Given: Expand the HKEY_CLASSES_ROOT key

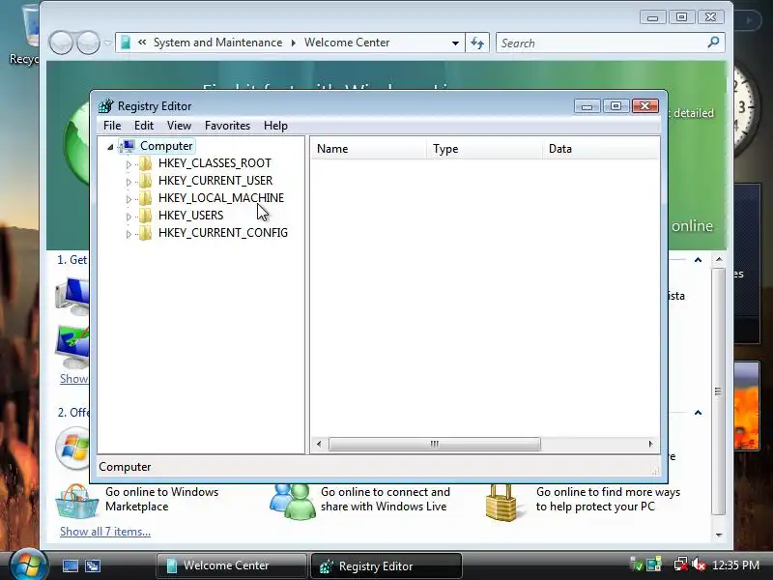Looking at the screenshot, I should point(129,164).
